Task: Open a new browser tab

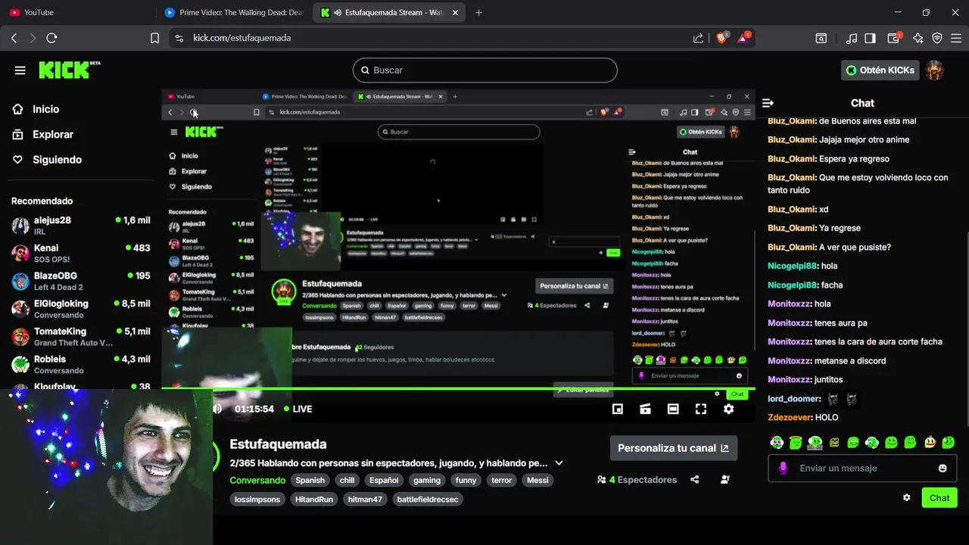Action: pos(478,13)
